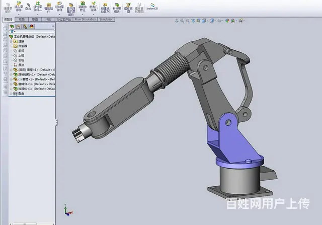Open Hide/Show Items glasses icon

[x=219, y=21]
